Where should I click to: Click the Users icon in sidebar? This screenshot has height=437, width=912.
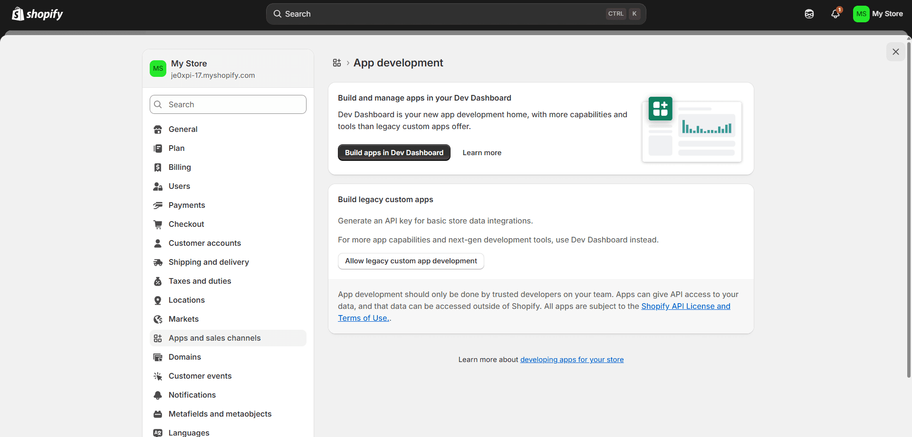click(158, 186)
